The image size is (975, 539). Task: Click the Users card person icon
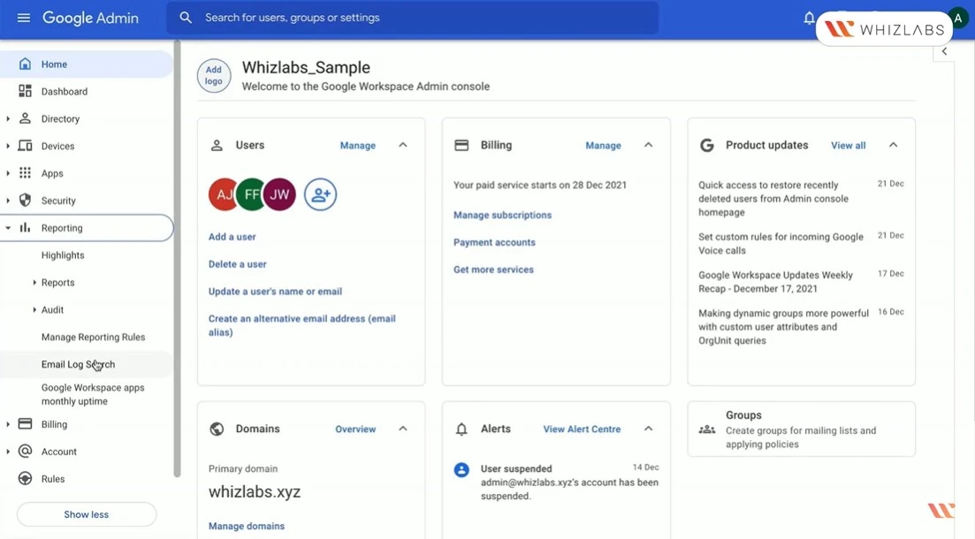[217, 146]
